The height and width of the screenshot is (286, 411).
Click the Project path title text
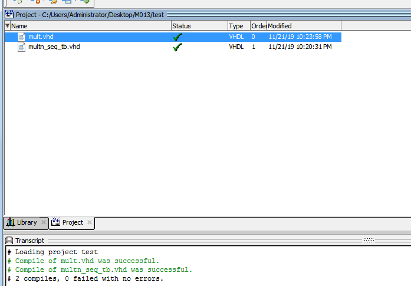[x=90, y=15]
